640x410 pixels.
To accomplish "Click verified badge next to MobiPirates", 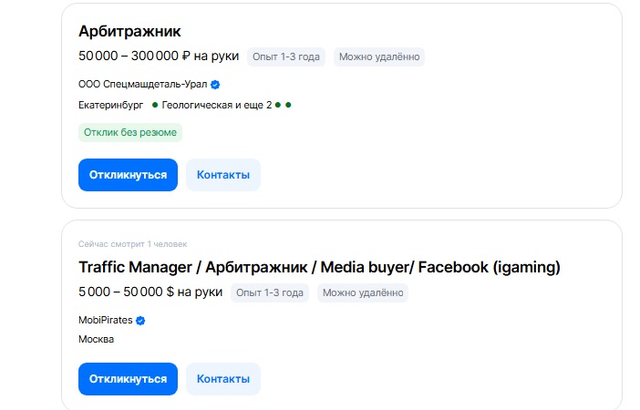I will click(140, 321).
